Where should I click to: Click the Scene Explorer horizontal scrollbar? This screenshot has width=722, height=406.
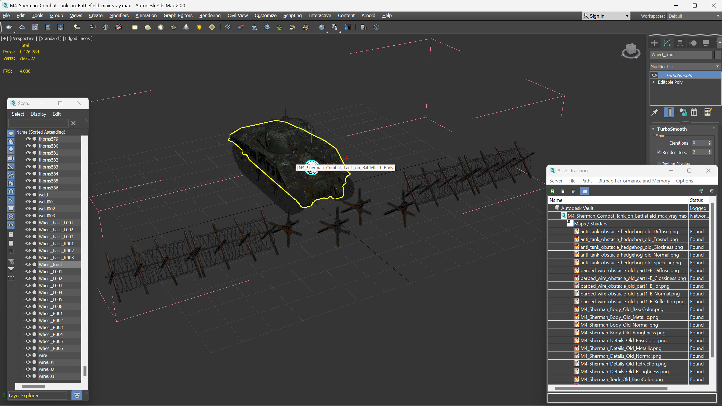[34, 386]
